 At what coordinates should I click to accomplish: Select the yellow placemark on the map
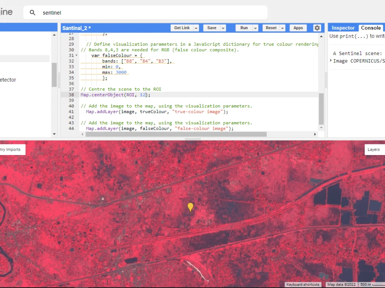(x=190, y=207)
